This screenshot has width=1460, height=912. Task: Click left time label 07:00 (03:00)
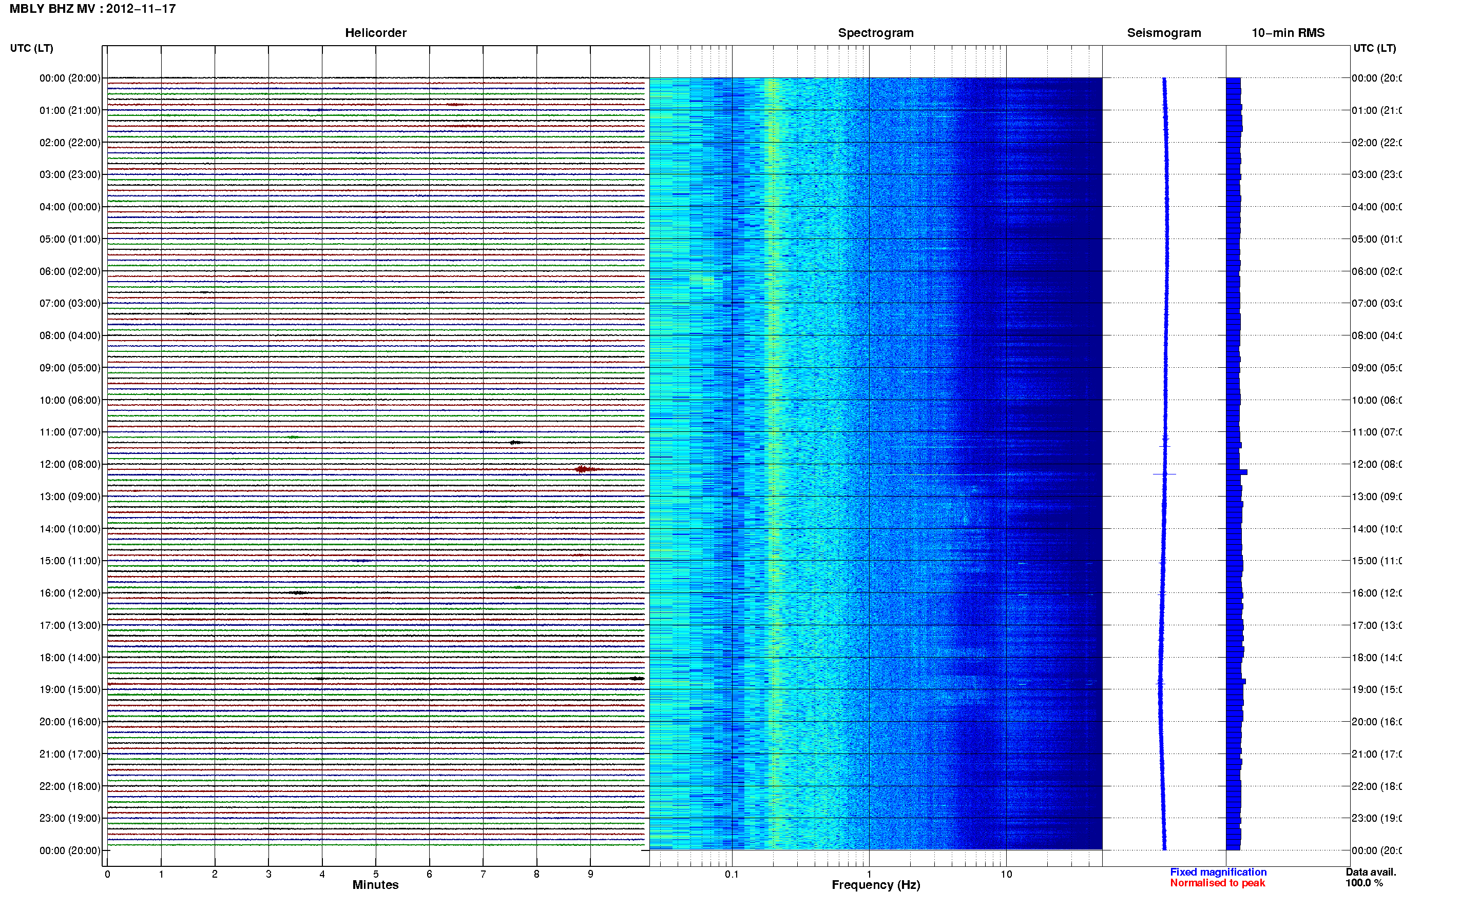pos(70,303)
